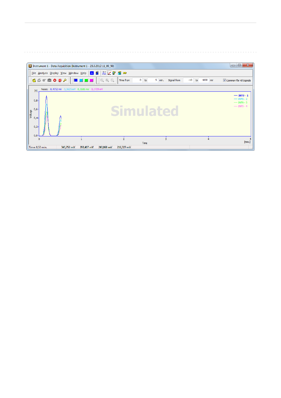Screen dimensions: 281x398
Task: Open the Display menu
Action: (x=54, y=73)
